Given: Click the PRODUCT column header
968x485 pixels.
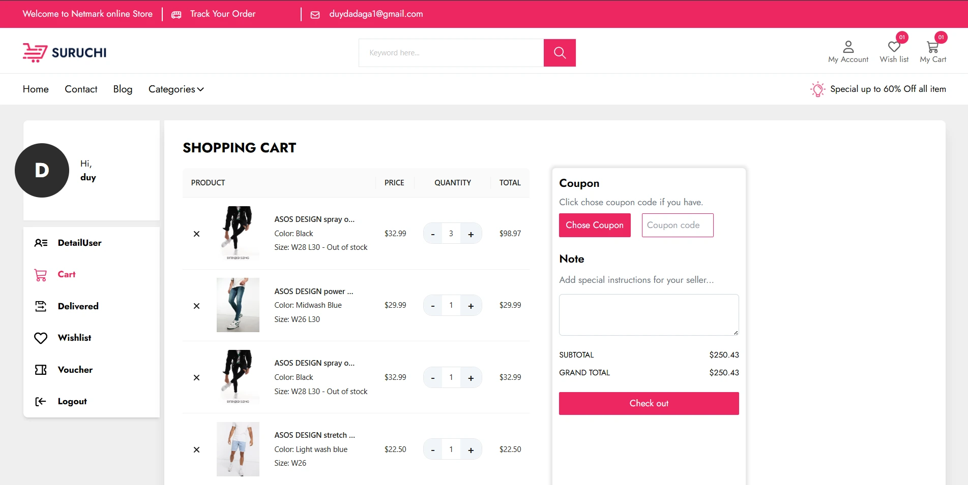Looking at the screenshot, I should coord(208,183).
